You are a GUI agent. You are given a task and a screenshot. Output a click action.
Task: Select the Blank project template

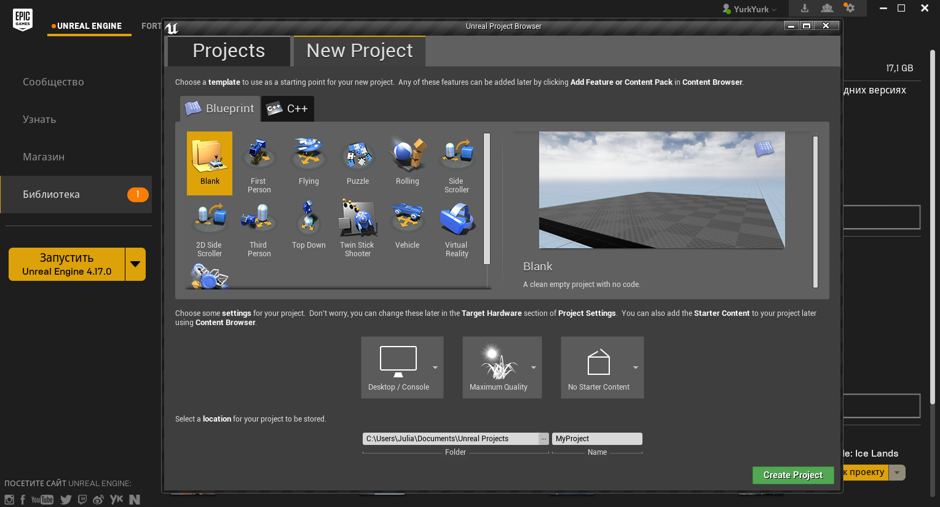coord(210,163)
